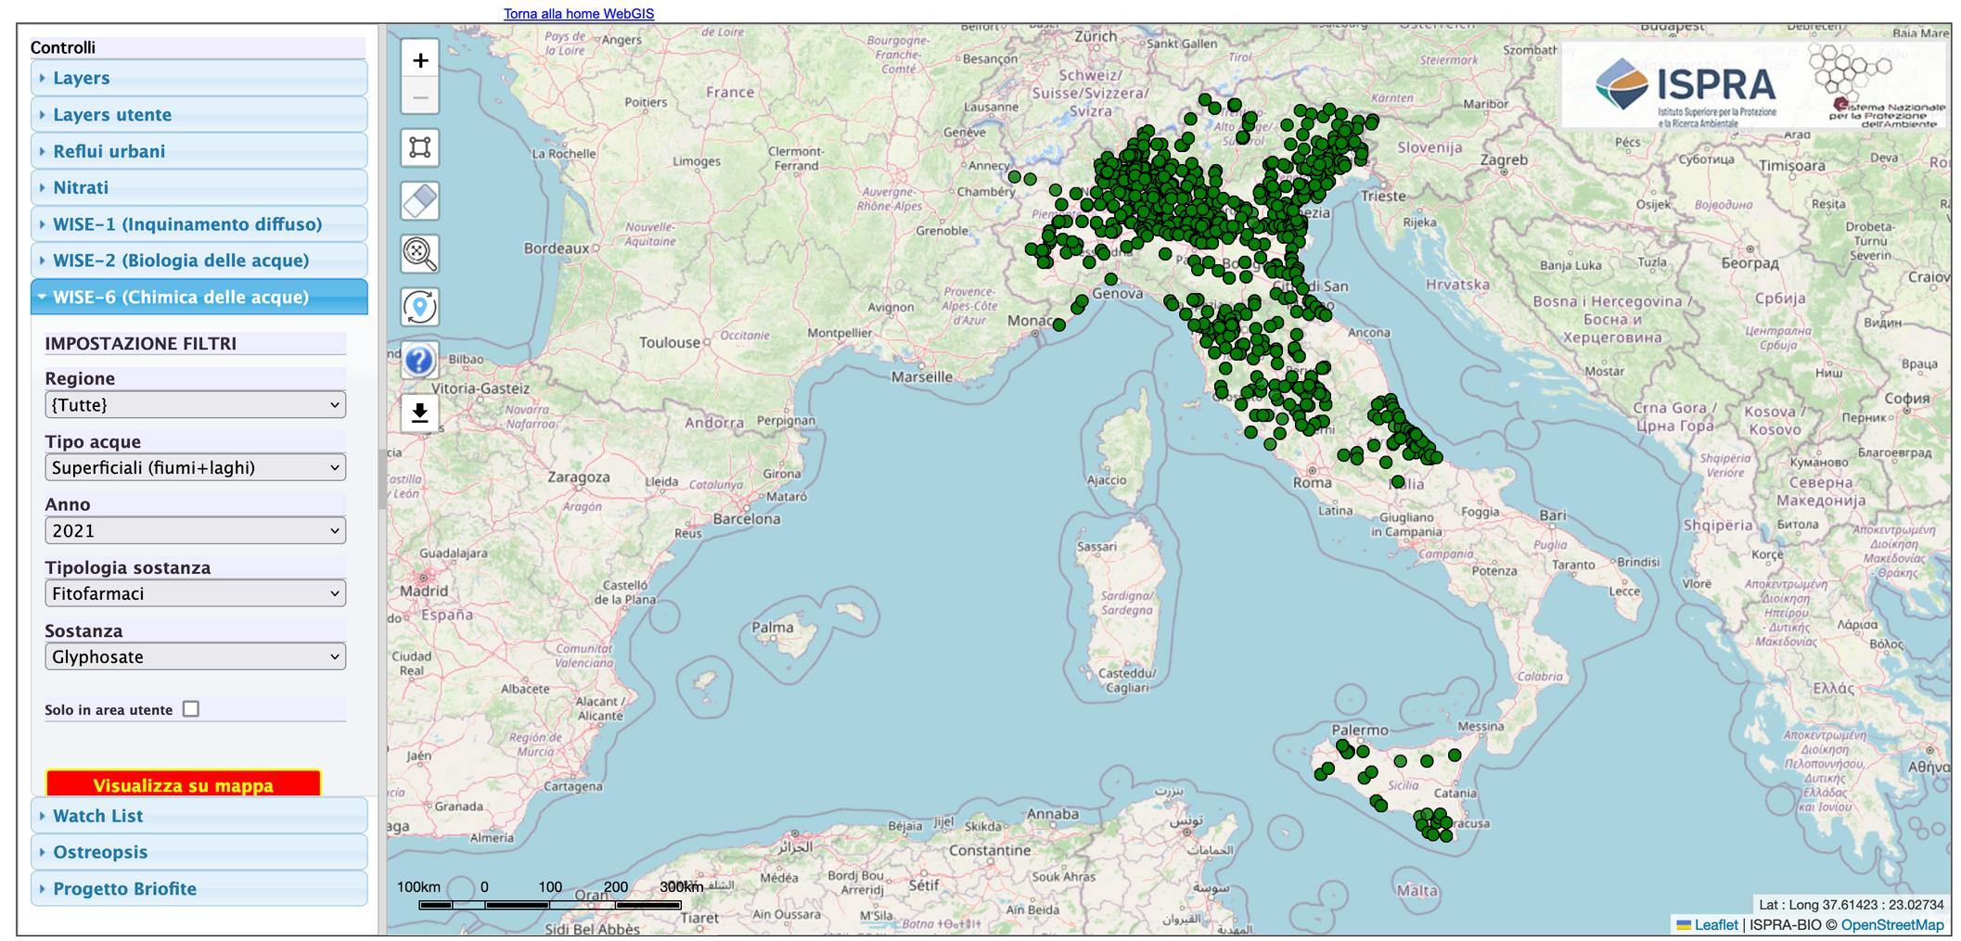Viewport: 1961px width, 941px height.
Task: Click the Controlli panel heading
Action: coord(63,47)
